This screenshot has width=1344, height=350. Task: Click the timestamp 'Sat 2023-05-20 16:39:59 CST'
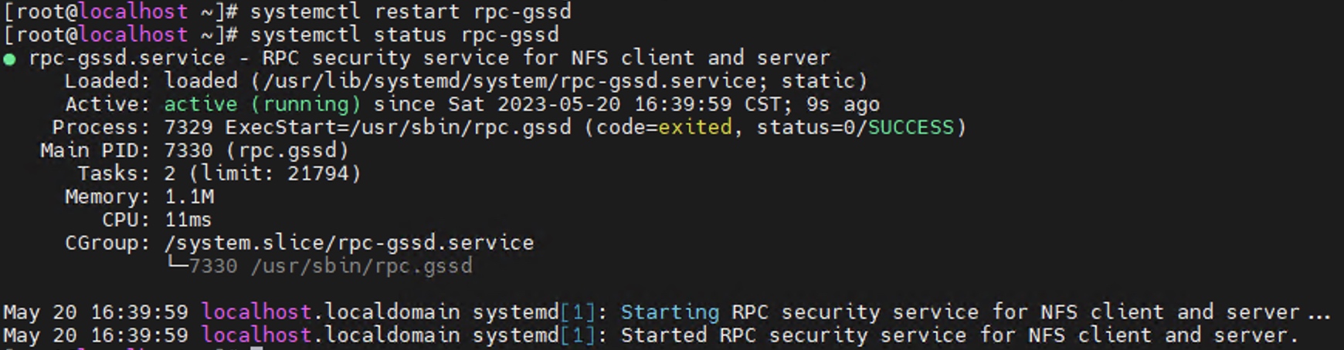pos(615,104)
